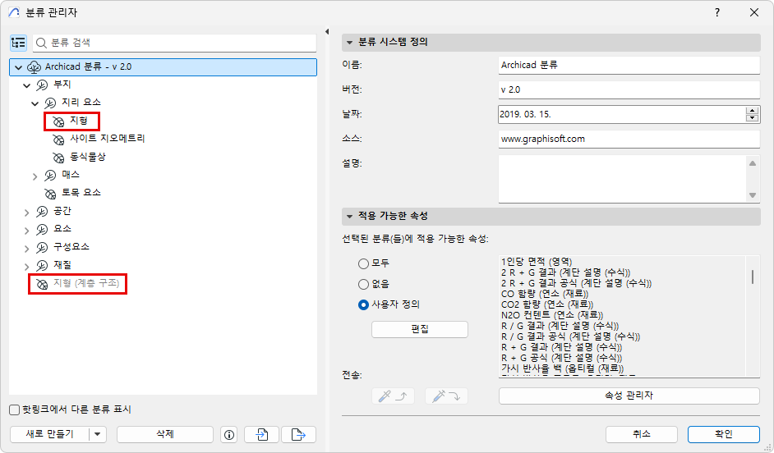This screenshot has width=774, height=453.
Task: Click the icon beside 공간
Action: coord(42,212)
